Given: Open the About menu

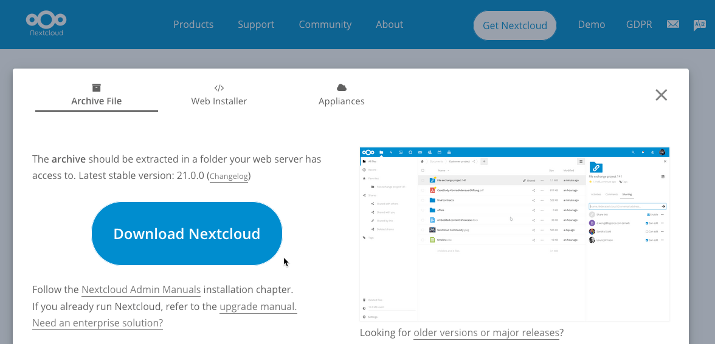Looking at the screenshot, I should (389, 24).
